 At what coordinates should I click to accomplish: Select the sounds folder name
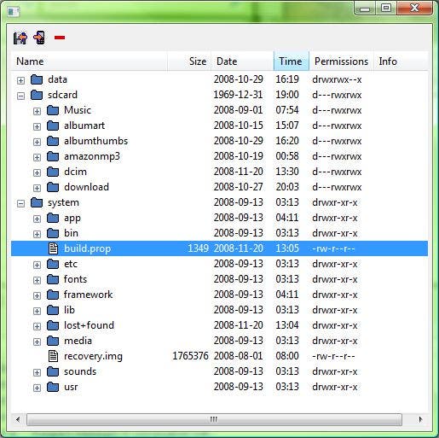point(80,371)
